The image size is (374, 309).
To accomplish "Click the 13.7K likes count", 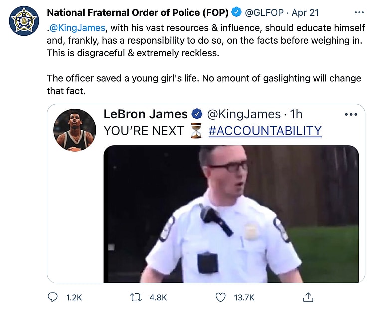I will point(244,297).
